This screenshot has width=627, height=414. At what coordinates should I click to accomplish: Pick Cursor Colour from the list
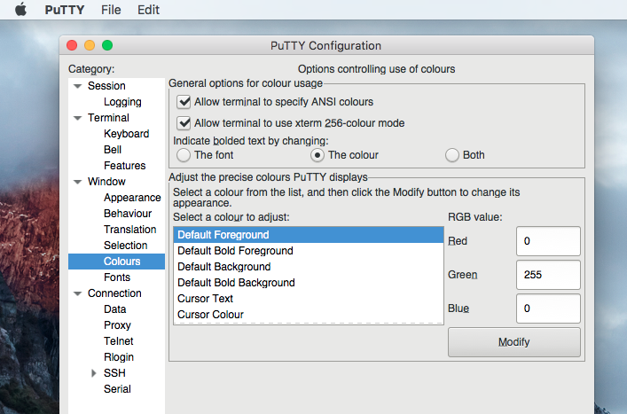pos(210,315)
